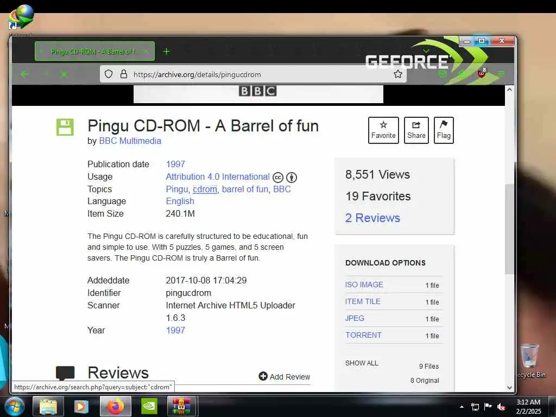Click the green floppy disk software icon
This screenshot has width=556, height=417.
[65, 127]
